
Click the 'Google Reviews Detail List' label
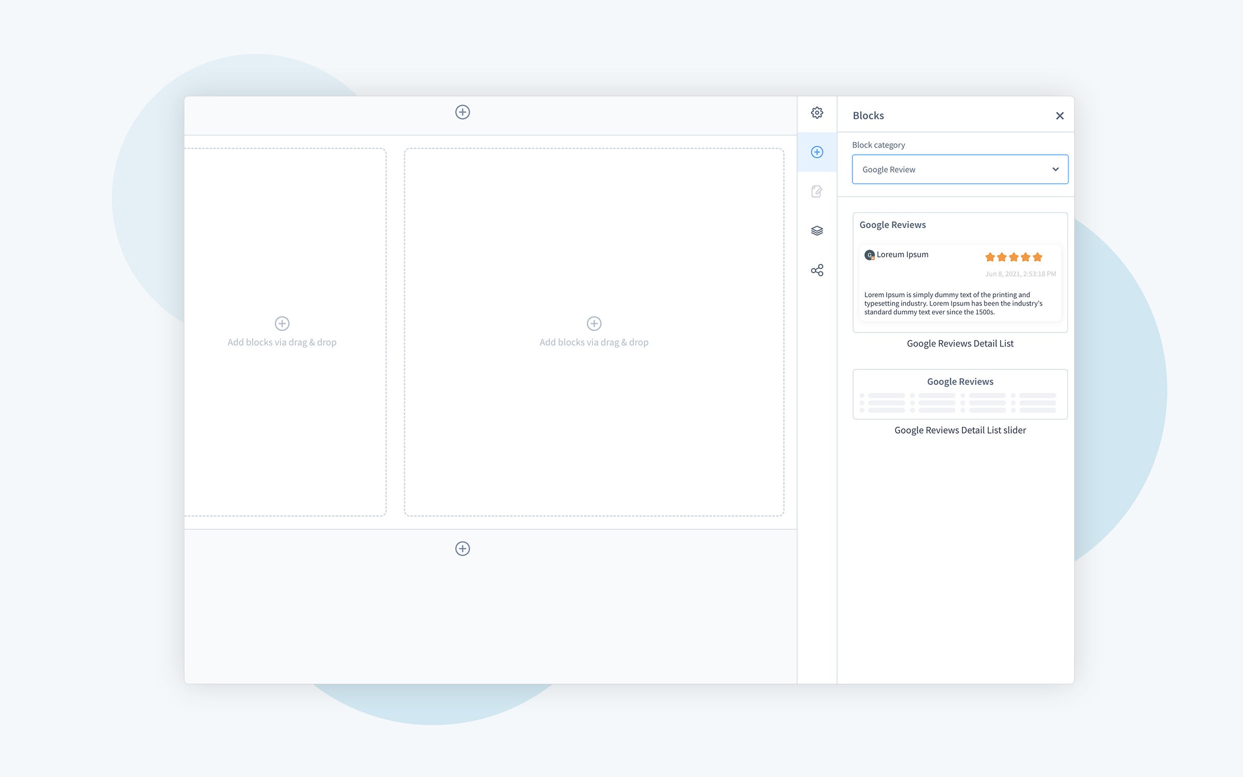pos(960,343)
